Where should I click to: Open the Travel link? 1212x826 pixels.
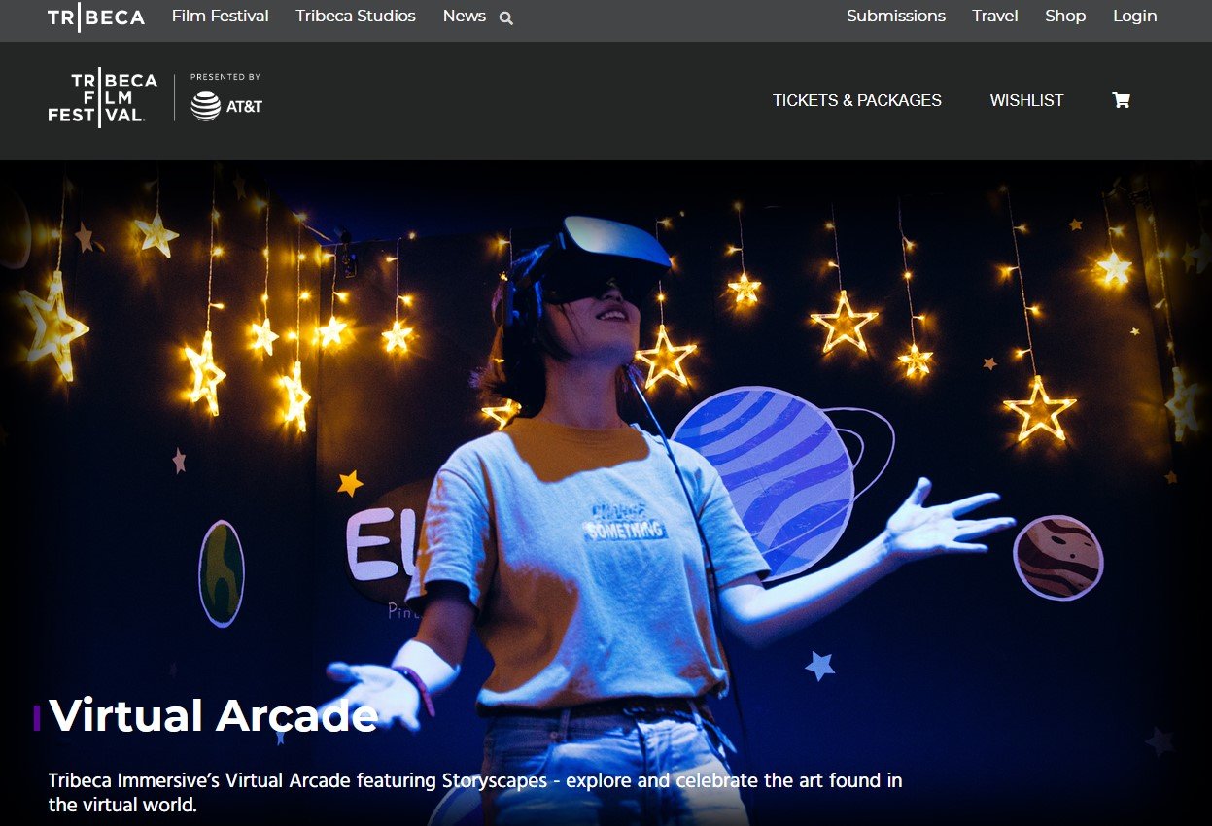click(x=995, y=17)
